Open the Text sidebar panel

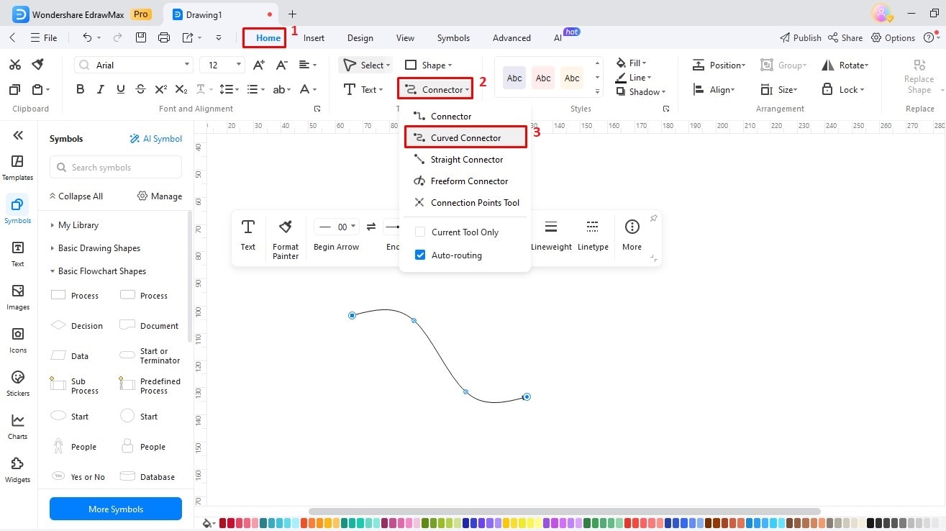18,253
